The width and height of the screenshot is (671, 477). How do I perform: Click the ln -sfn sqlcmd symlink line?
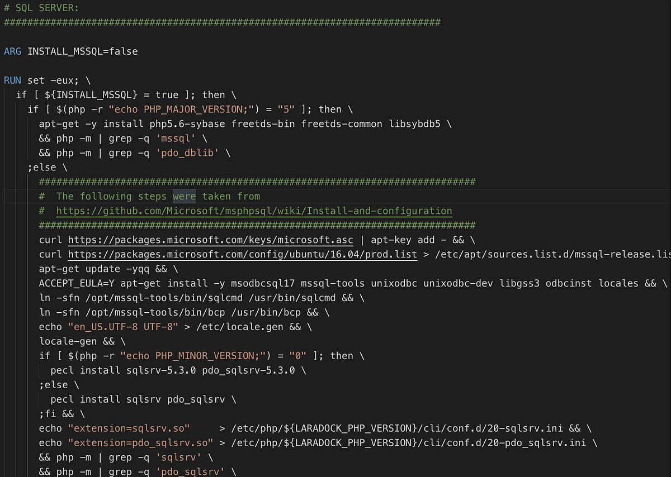[x=168, y=298]
